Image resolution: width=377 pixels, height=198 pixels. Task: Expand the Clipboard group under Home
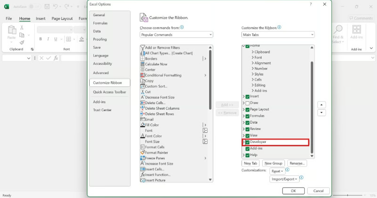[x=253, y=52]
